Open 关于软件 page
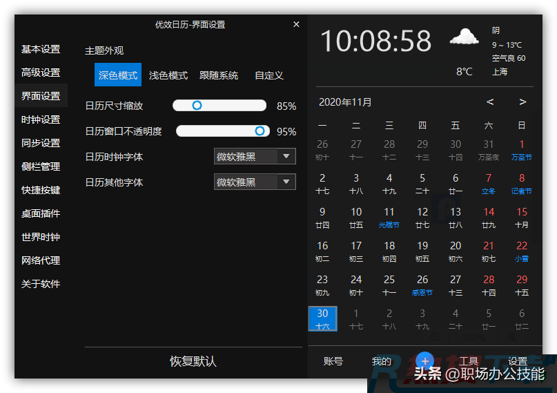 pos(41,284)
